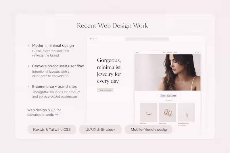The height and width of the screenshot is (153, 230).
Task: Click the first menu item in site navigation
Action: pyautogui.click(x=164, y=53)
